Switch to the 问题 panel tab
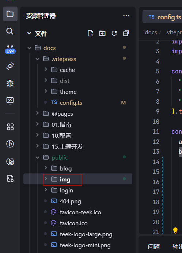The image size is (182, 253). (154, 246)
